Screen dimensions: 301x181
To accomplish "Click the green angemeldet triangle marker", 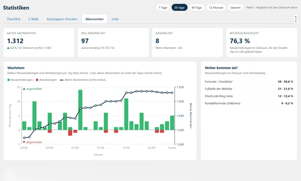I will (24, 89).
